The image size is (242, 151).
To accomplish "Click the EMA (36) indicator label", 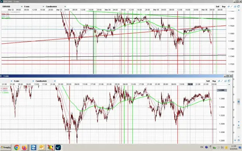I will (5, 14).
